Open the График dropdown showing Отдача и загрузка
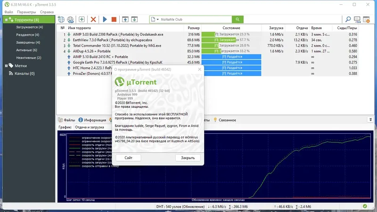The width and height of the screenshot is (377, 212). (x=92, y=127)
